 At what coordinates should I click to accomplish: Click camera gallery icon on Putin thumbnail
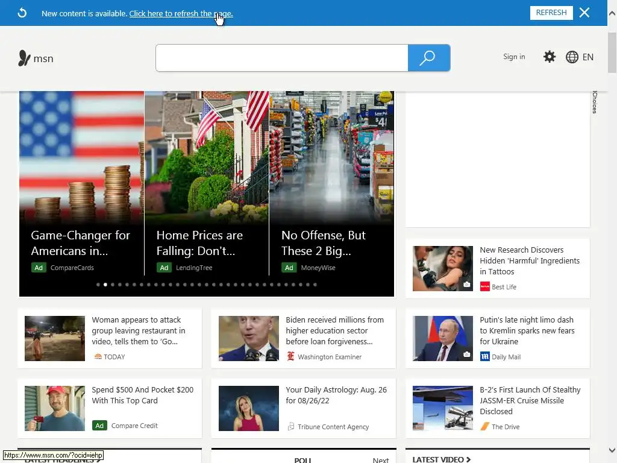pos(467,354)
